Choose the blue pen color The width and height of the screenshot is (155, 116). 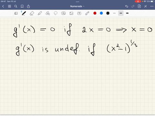(x=101, y=13)
